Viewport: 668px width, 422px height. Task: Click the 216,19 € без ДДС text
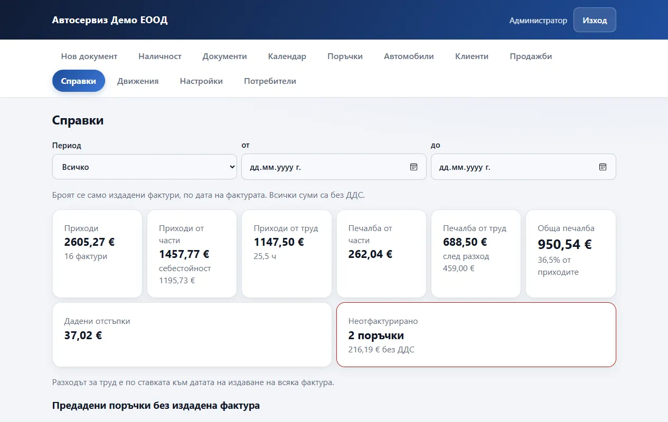coord(381,349)
